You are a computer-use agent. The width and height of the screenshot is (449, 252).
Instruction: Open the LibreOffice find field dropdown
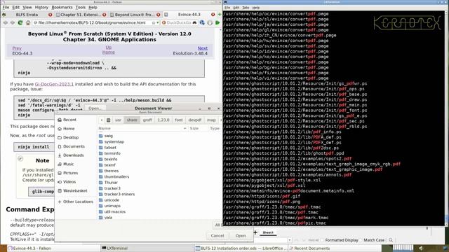[x=290, y=240]
